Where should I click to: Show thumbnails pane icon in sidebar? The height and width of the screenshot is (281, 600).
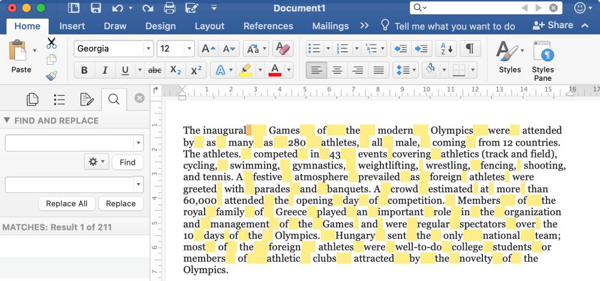point(32,99)
